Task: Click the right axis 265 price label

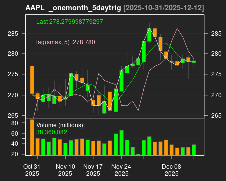Action: (216, 116)
